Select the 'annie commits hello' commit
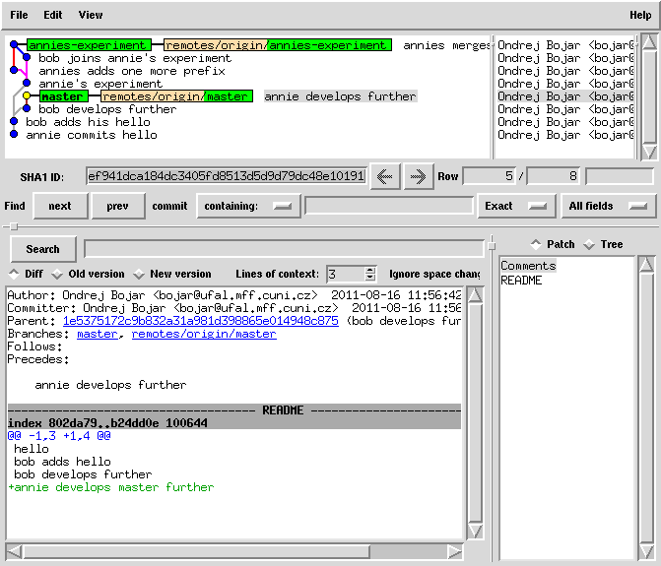Screen dimensions: 661x566 click(x=92, y=135)
